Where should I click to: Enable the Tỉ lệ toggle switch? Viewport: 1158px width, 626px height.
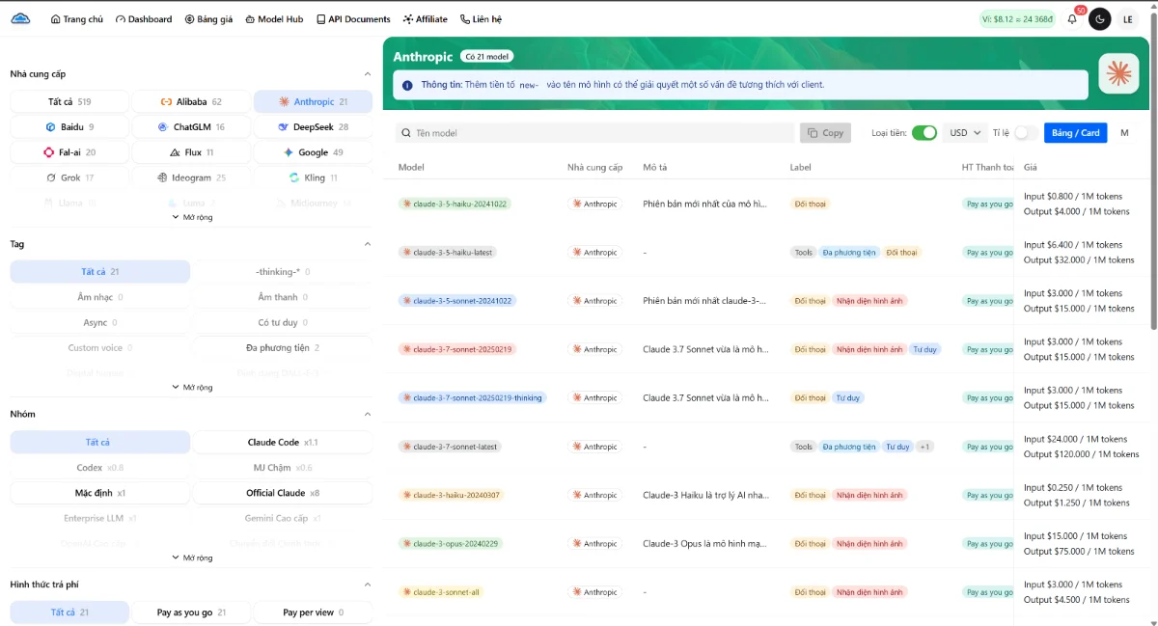[x=1026, y=133]
